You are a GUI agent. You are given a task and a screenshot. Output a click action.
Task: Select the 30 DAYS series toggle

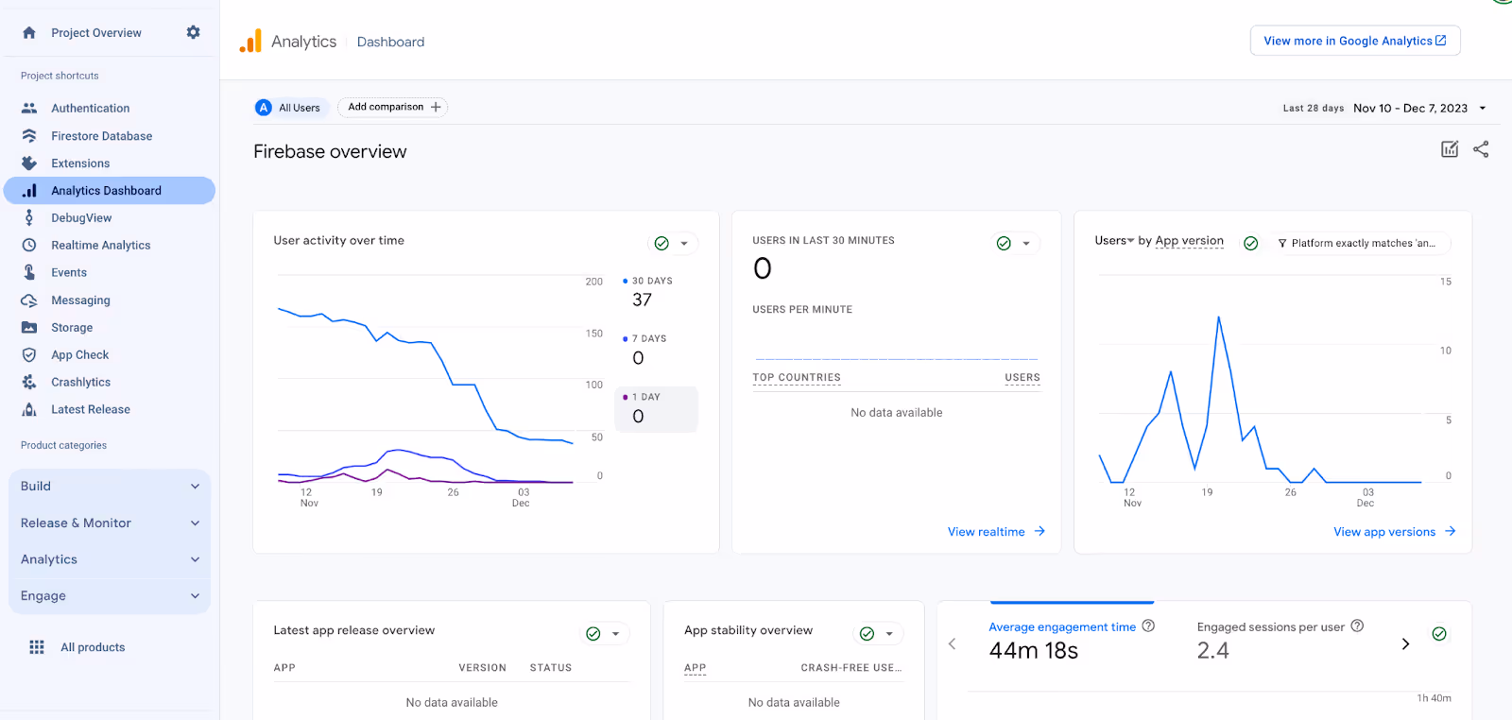coord(656,293)
